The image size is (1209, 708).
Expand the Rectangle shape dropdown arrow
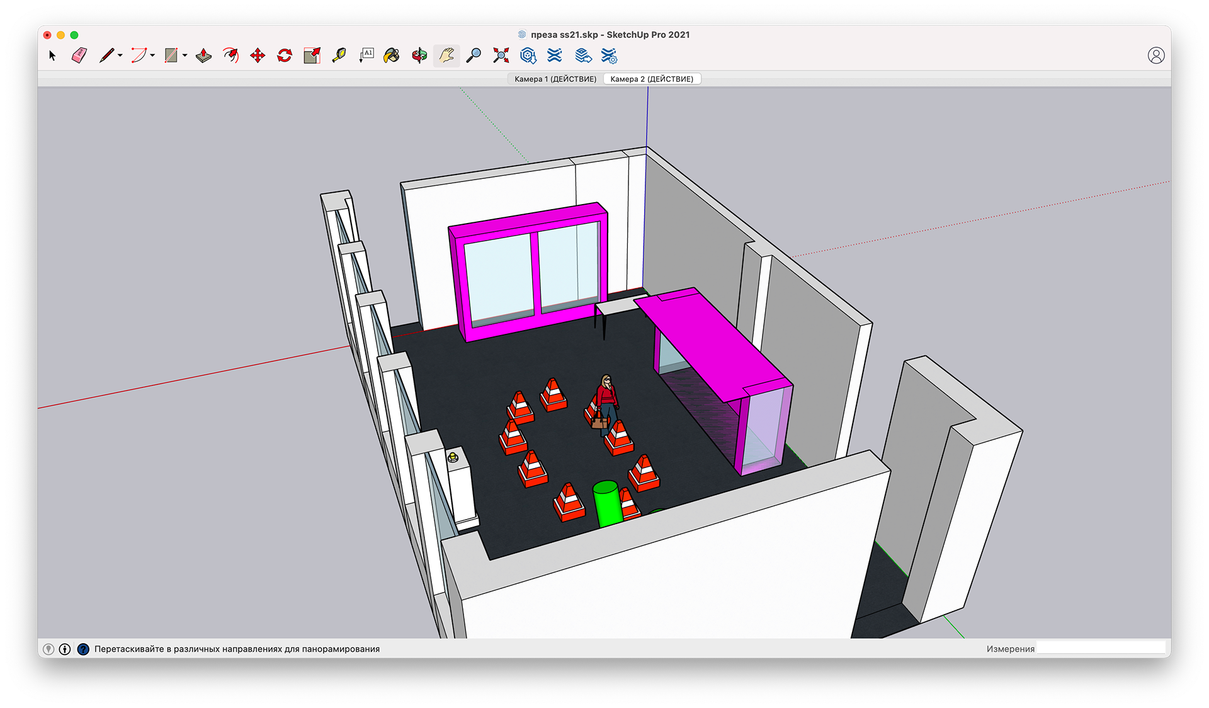185,56
